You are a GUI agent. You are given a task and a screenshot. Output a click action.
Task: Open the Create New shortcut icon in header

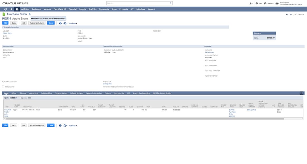pos(251,3)
